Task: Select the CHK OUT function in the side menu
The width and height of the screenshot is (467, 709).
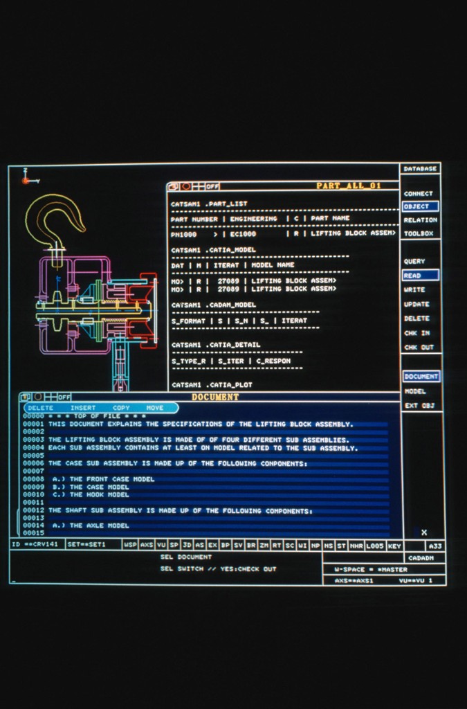Action: pos(419,348)
